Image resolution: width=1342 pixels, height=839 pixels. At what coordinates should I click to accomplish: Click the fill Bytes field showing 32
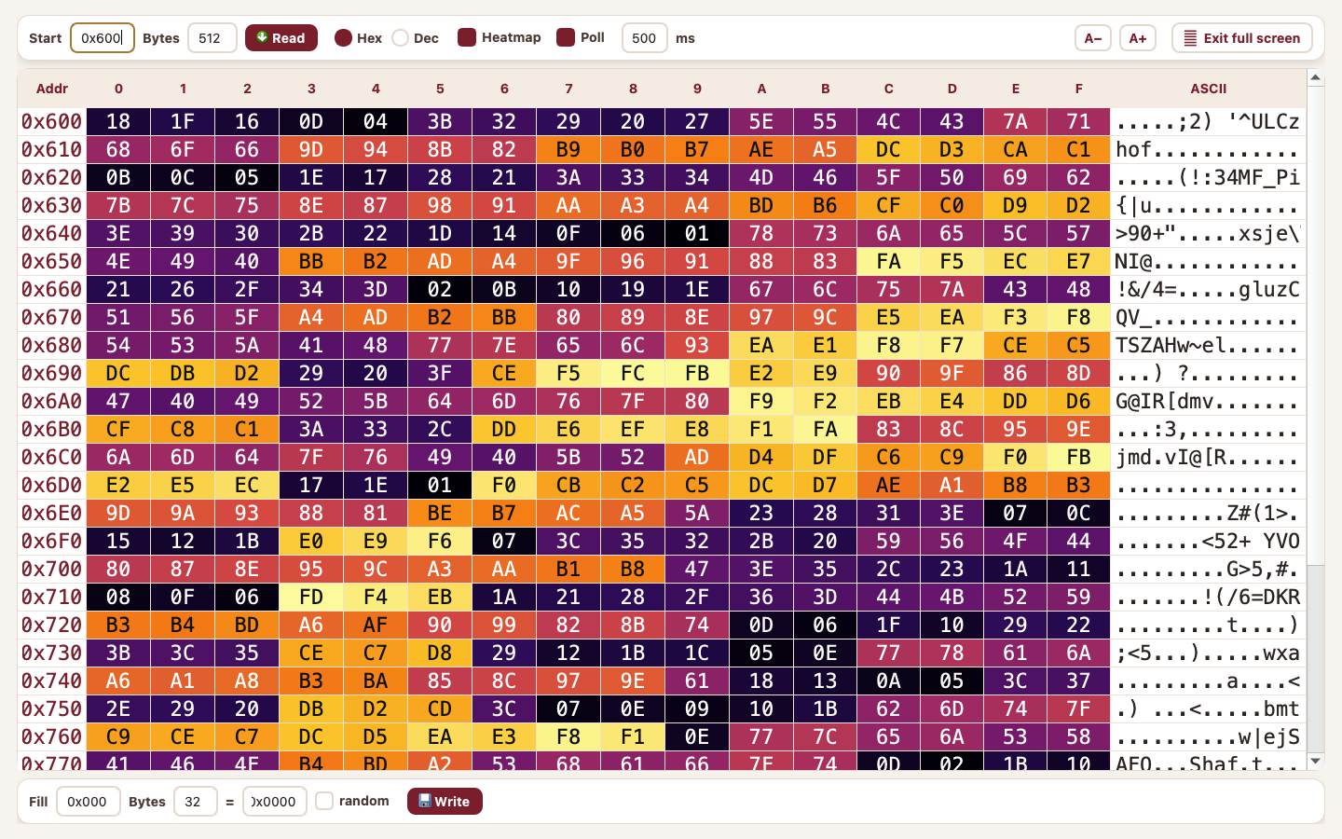pyautogui.click(x=196, y=802)
